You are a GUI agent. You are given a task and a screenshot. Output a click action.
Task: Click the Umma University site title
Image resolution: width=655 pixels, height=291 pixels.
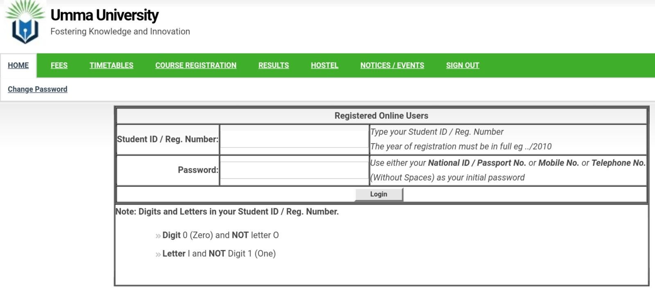(104, 15)
